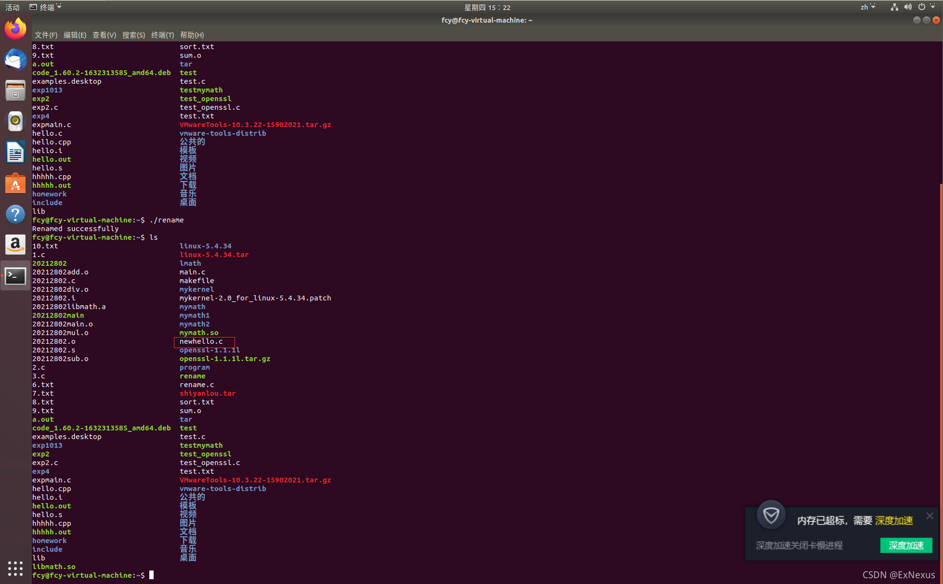Open the Help question mark icon

pos(15,214)
